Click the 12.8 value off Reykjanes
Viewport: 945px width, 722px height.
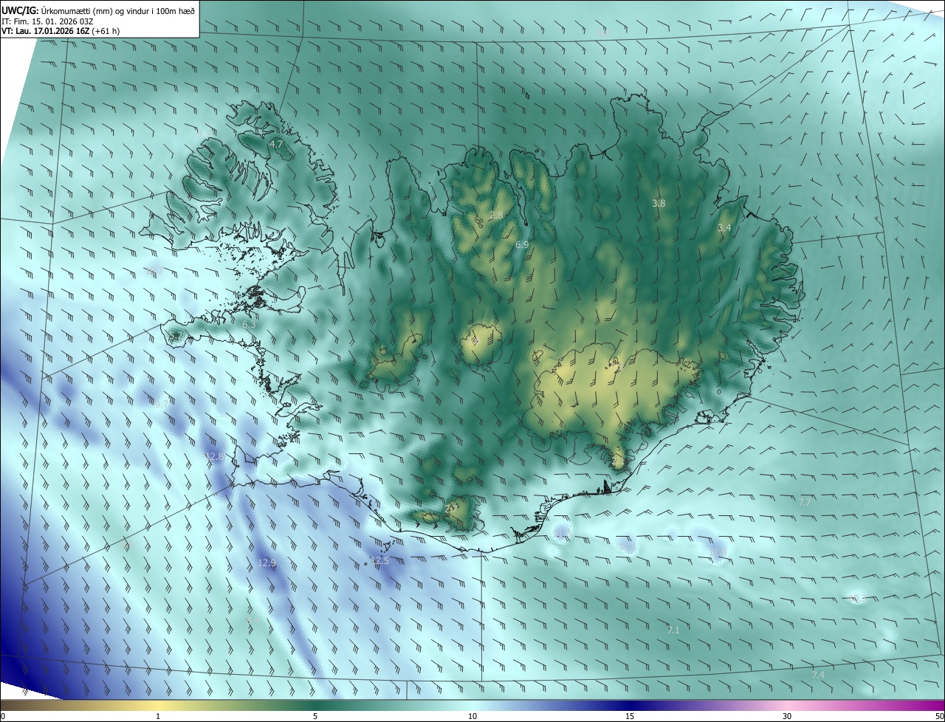pyautogui.click(x=214, y=457)
